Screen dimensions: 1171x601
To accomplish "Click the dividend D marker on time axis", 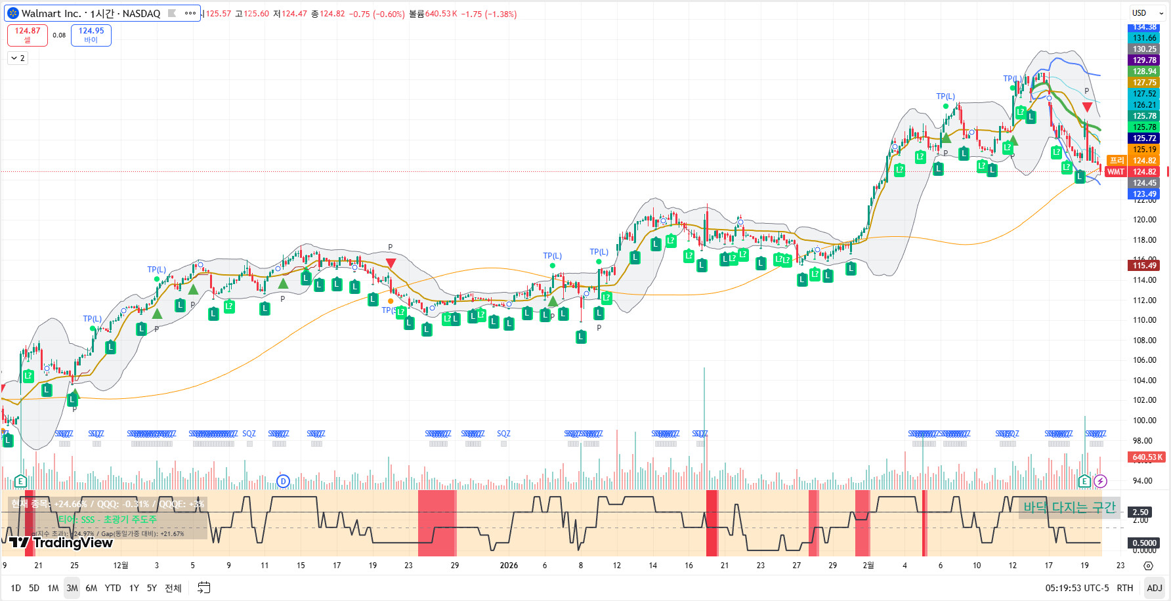I will (283, 482).
